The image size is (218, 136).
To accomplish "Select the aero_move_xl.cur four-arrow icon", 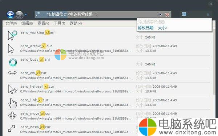I will click(x=12, y=116).
